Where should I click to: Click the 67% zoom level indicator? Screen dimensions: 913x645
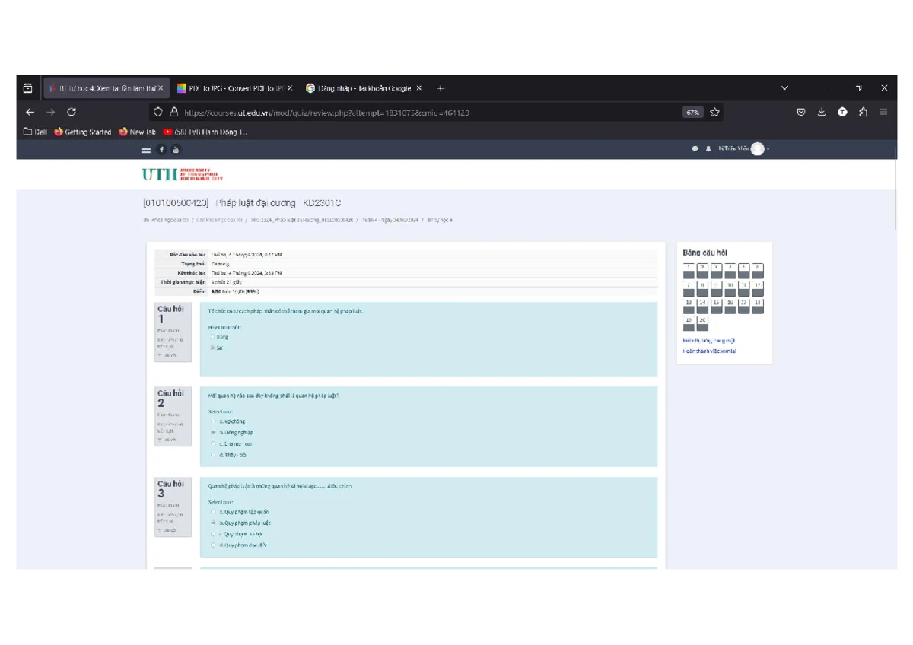point(692,112)
